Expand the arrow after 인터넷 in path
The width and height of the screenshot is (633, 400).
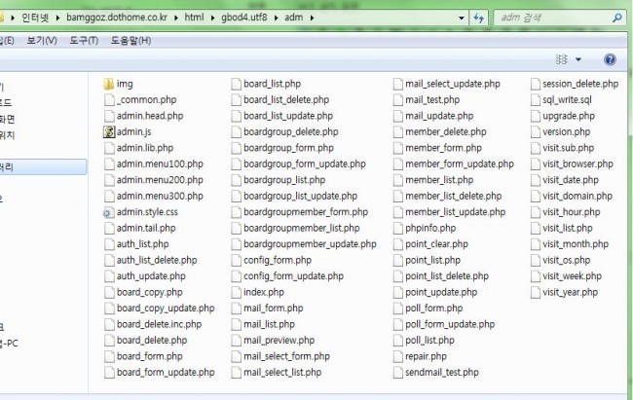coord(57,18)
